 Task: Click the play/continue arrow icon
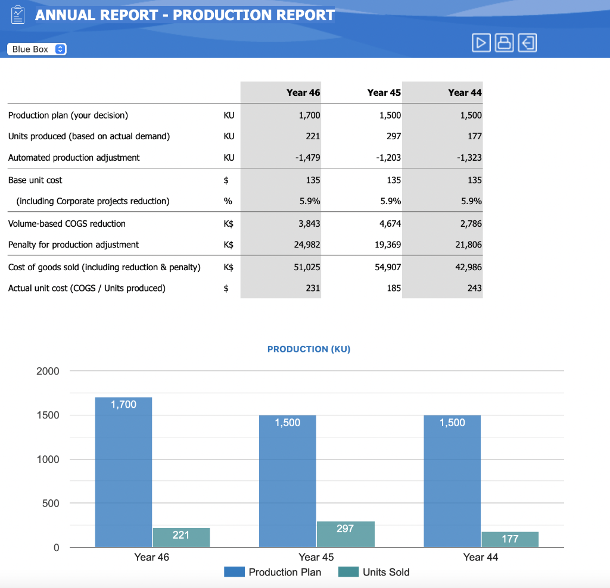coord(481,42)
